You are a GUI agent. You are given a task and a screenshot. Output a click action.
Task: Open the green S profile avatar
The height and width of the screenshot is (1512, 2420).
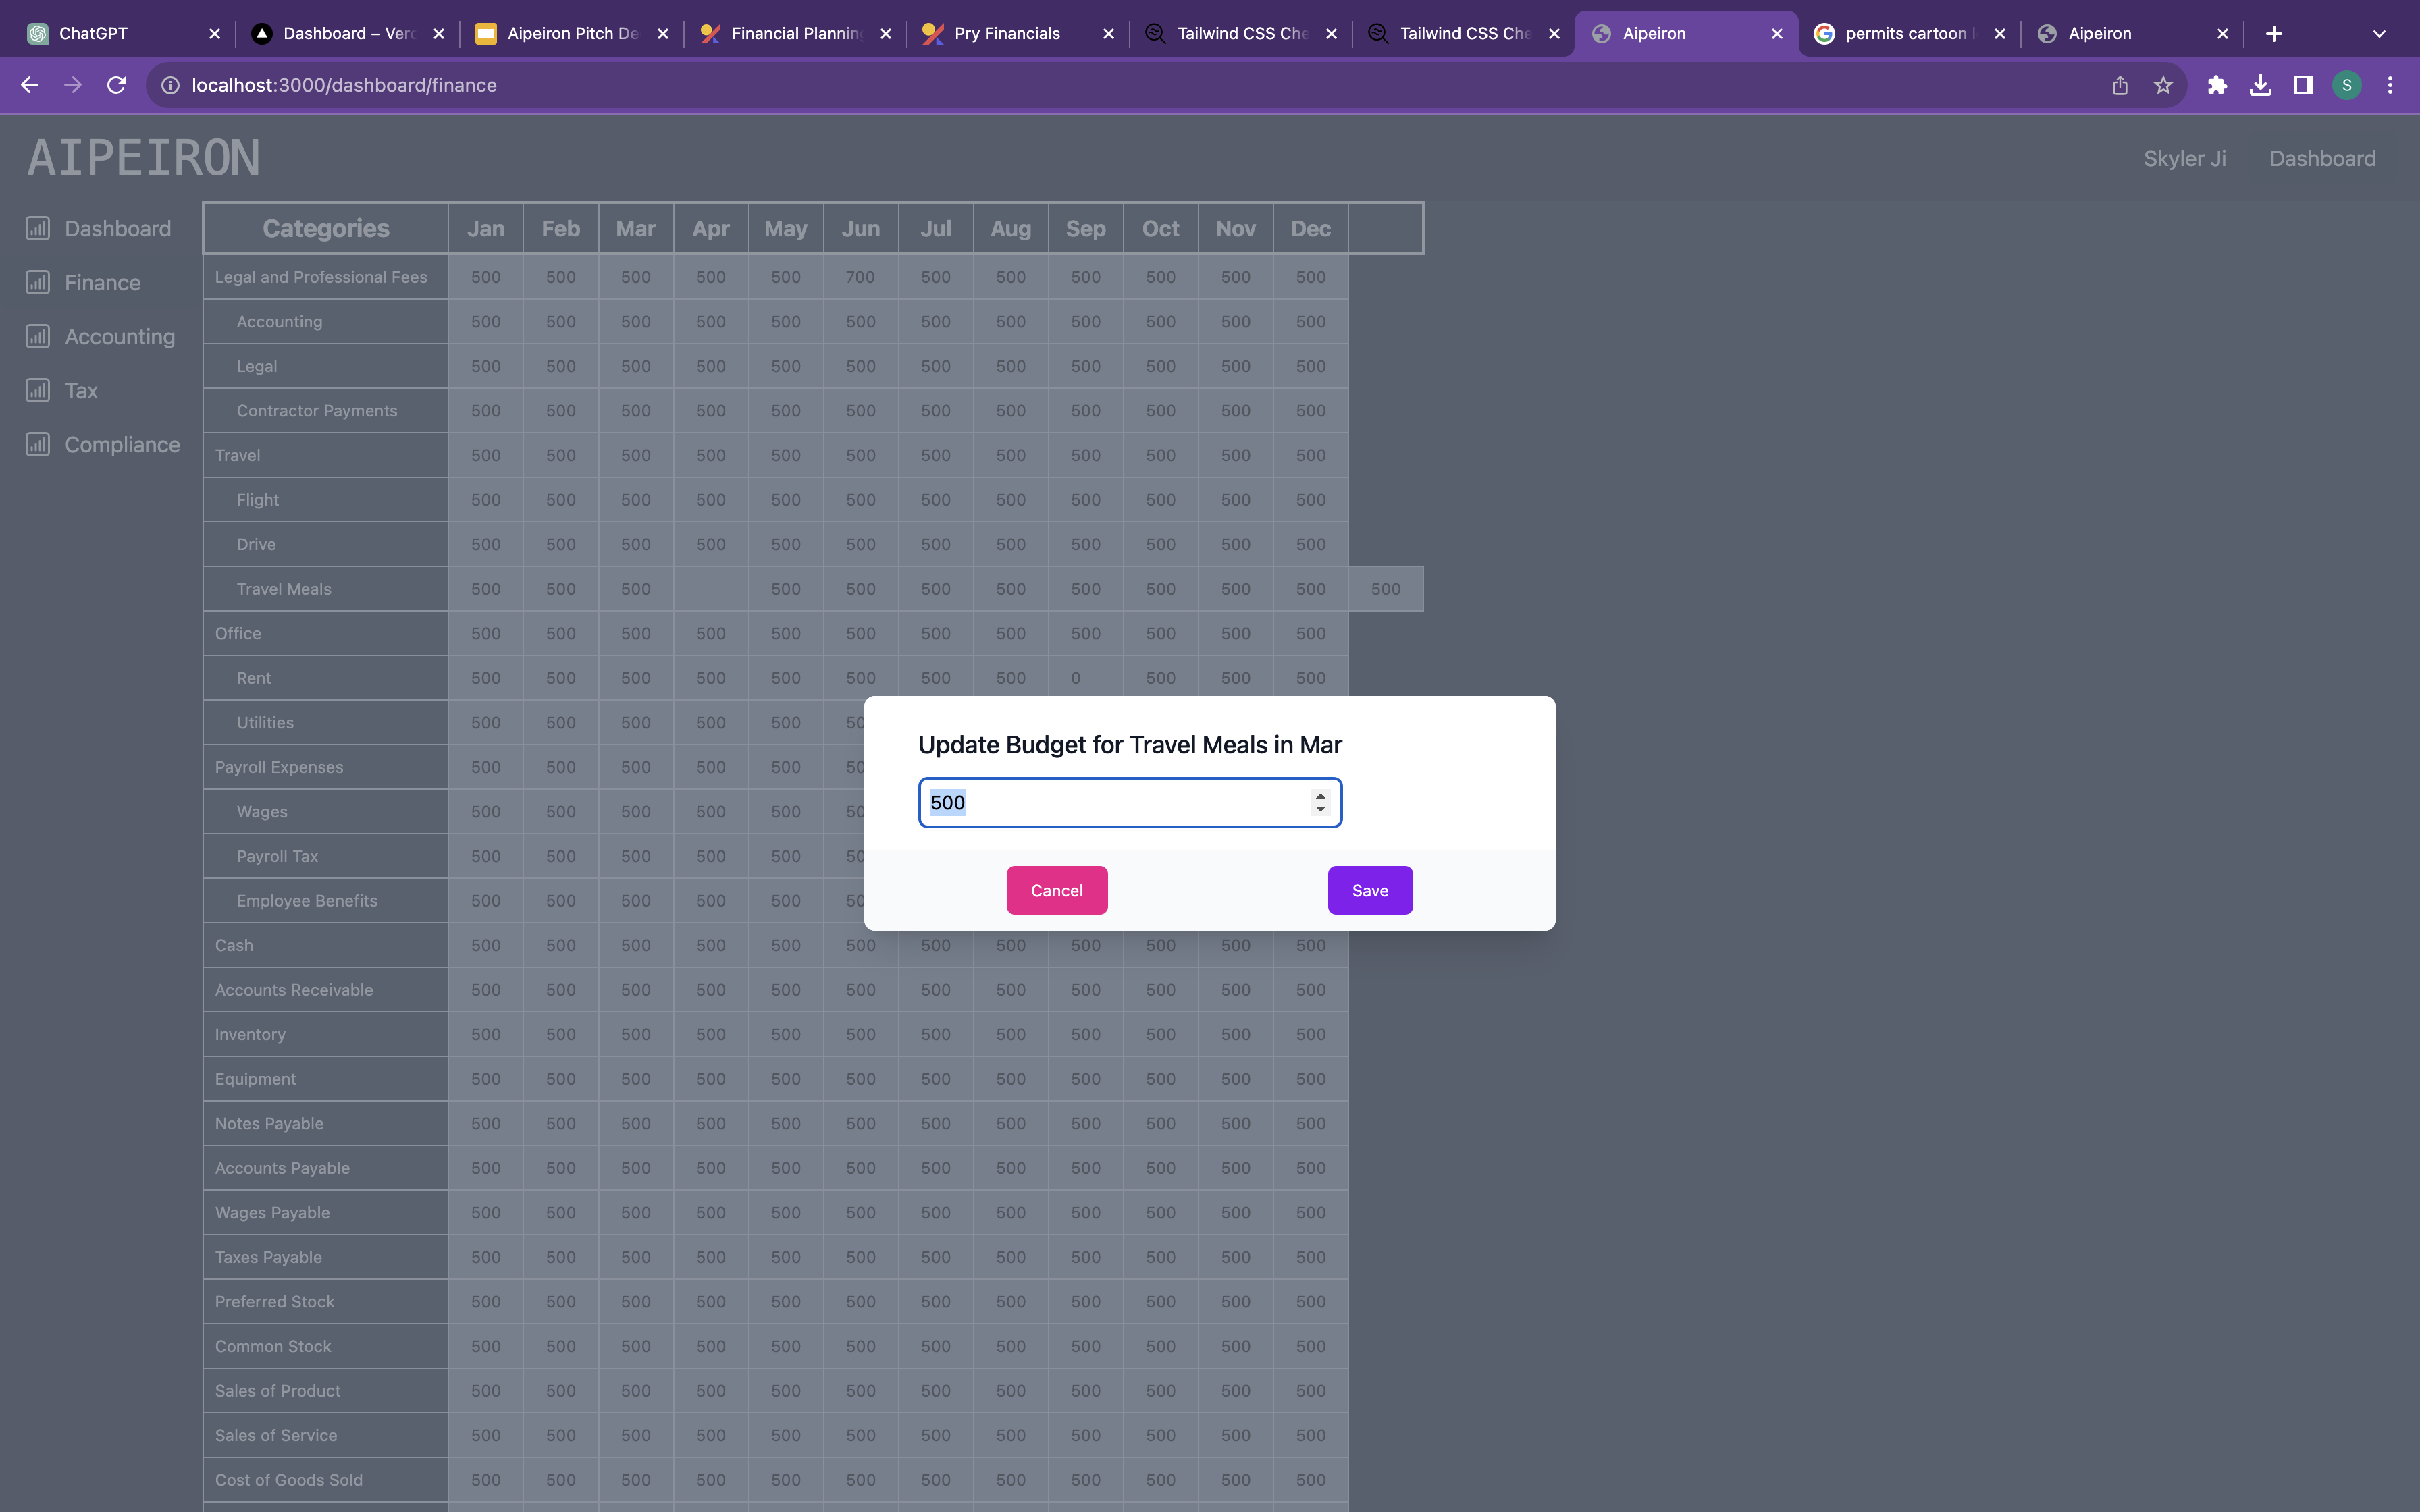(x=2347, y=85)
